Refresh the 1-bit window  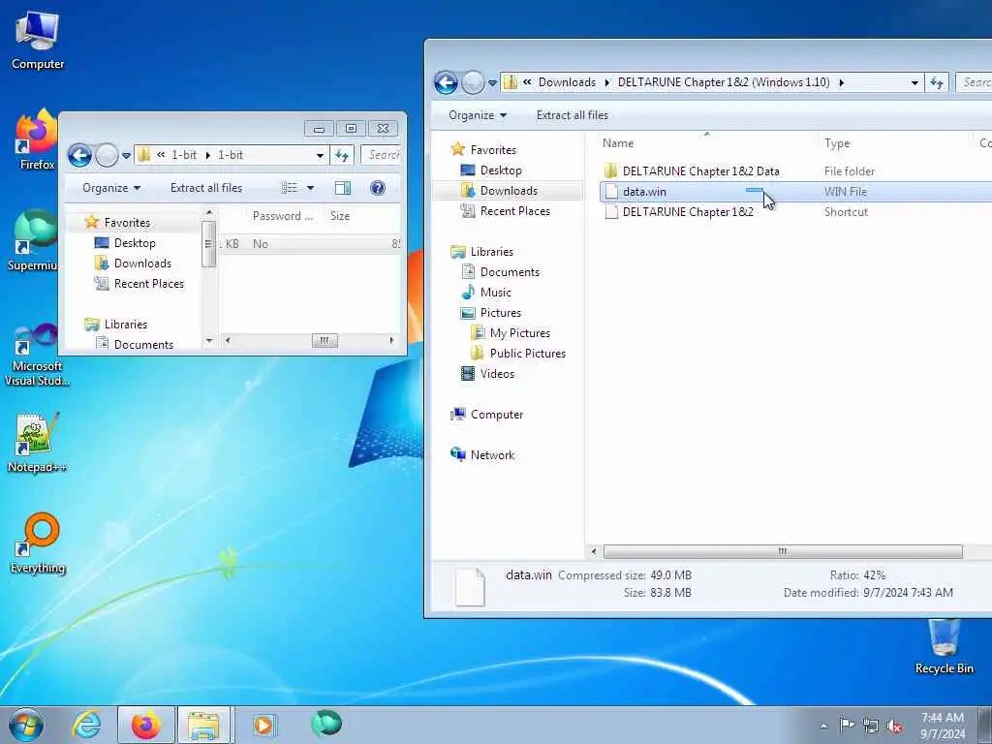coord(342,155)
